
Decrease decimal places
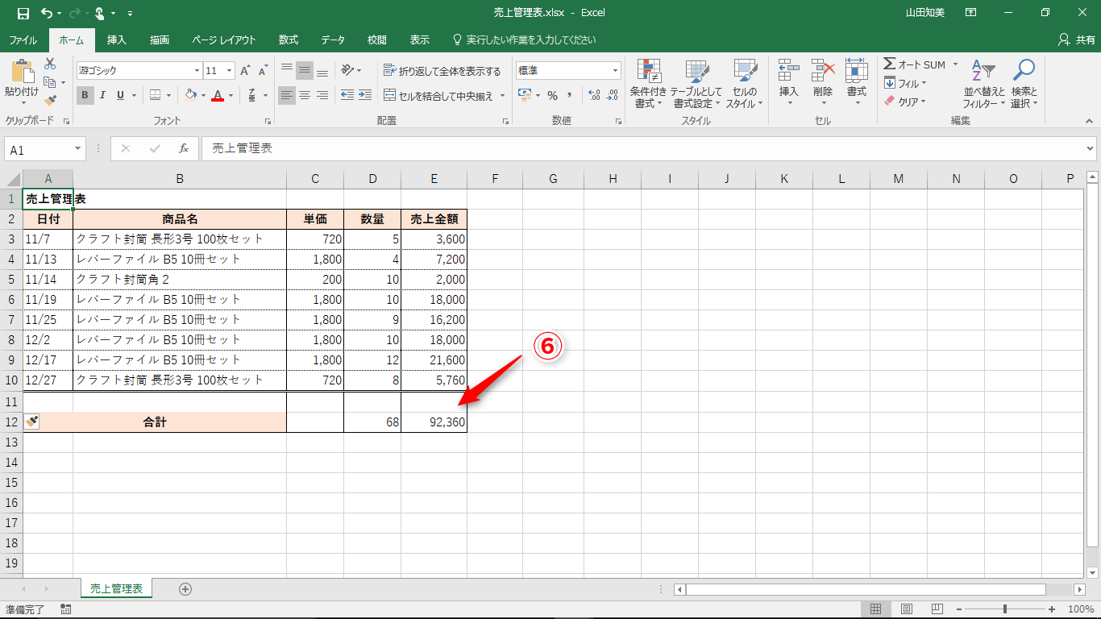[613, 95]
